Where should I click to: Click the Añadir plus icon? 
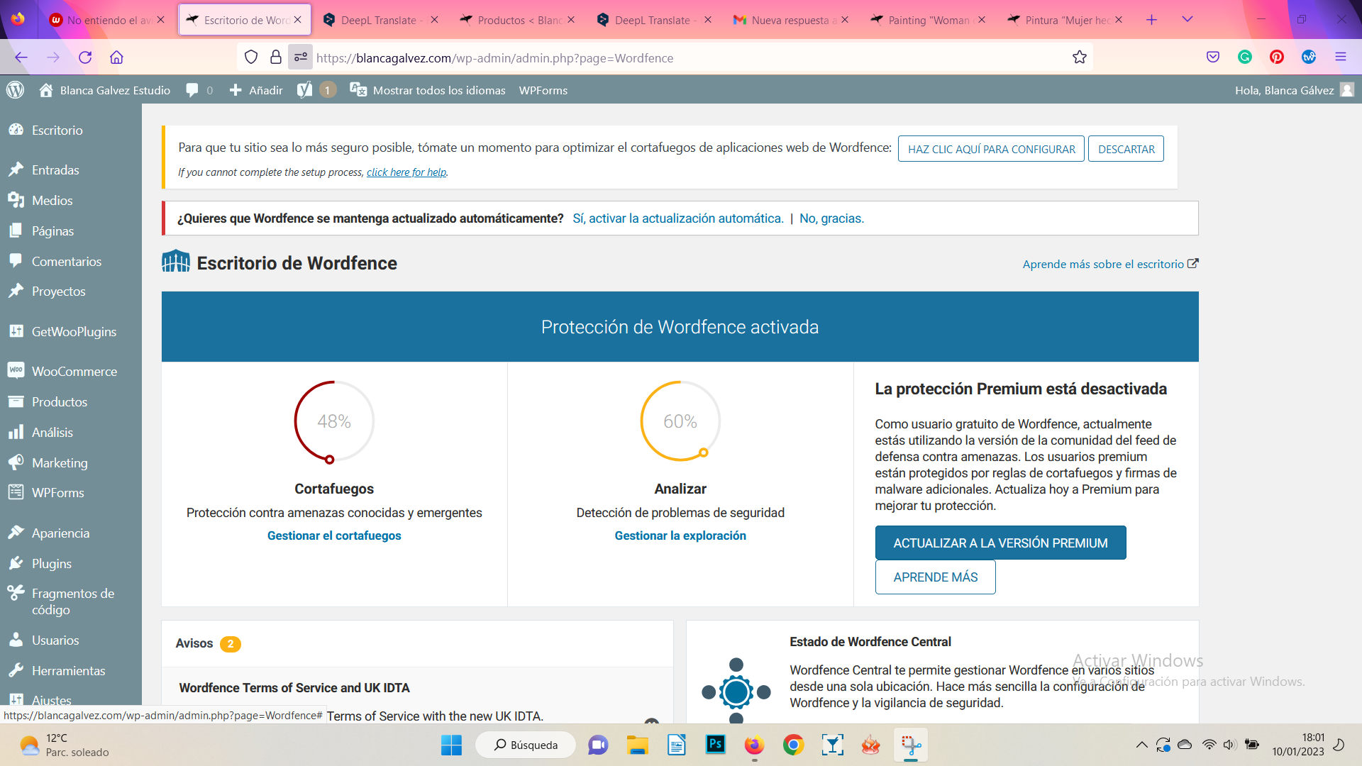pyautogui.click(x=236, y=90)
